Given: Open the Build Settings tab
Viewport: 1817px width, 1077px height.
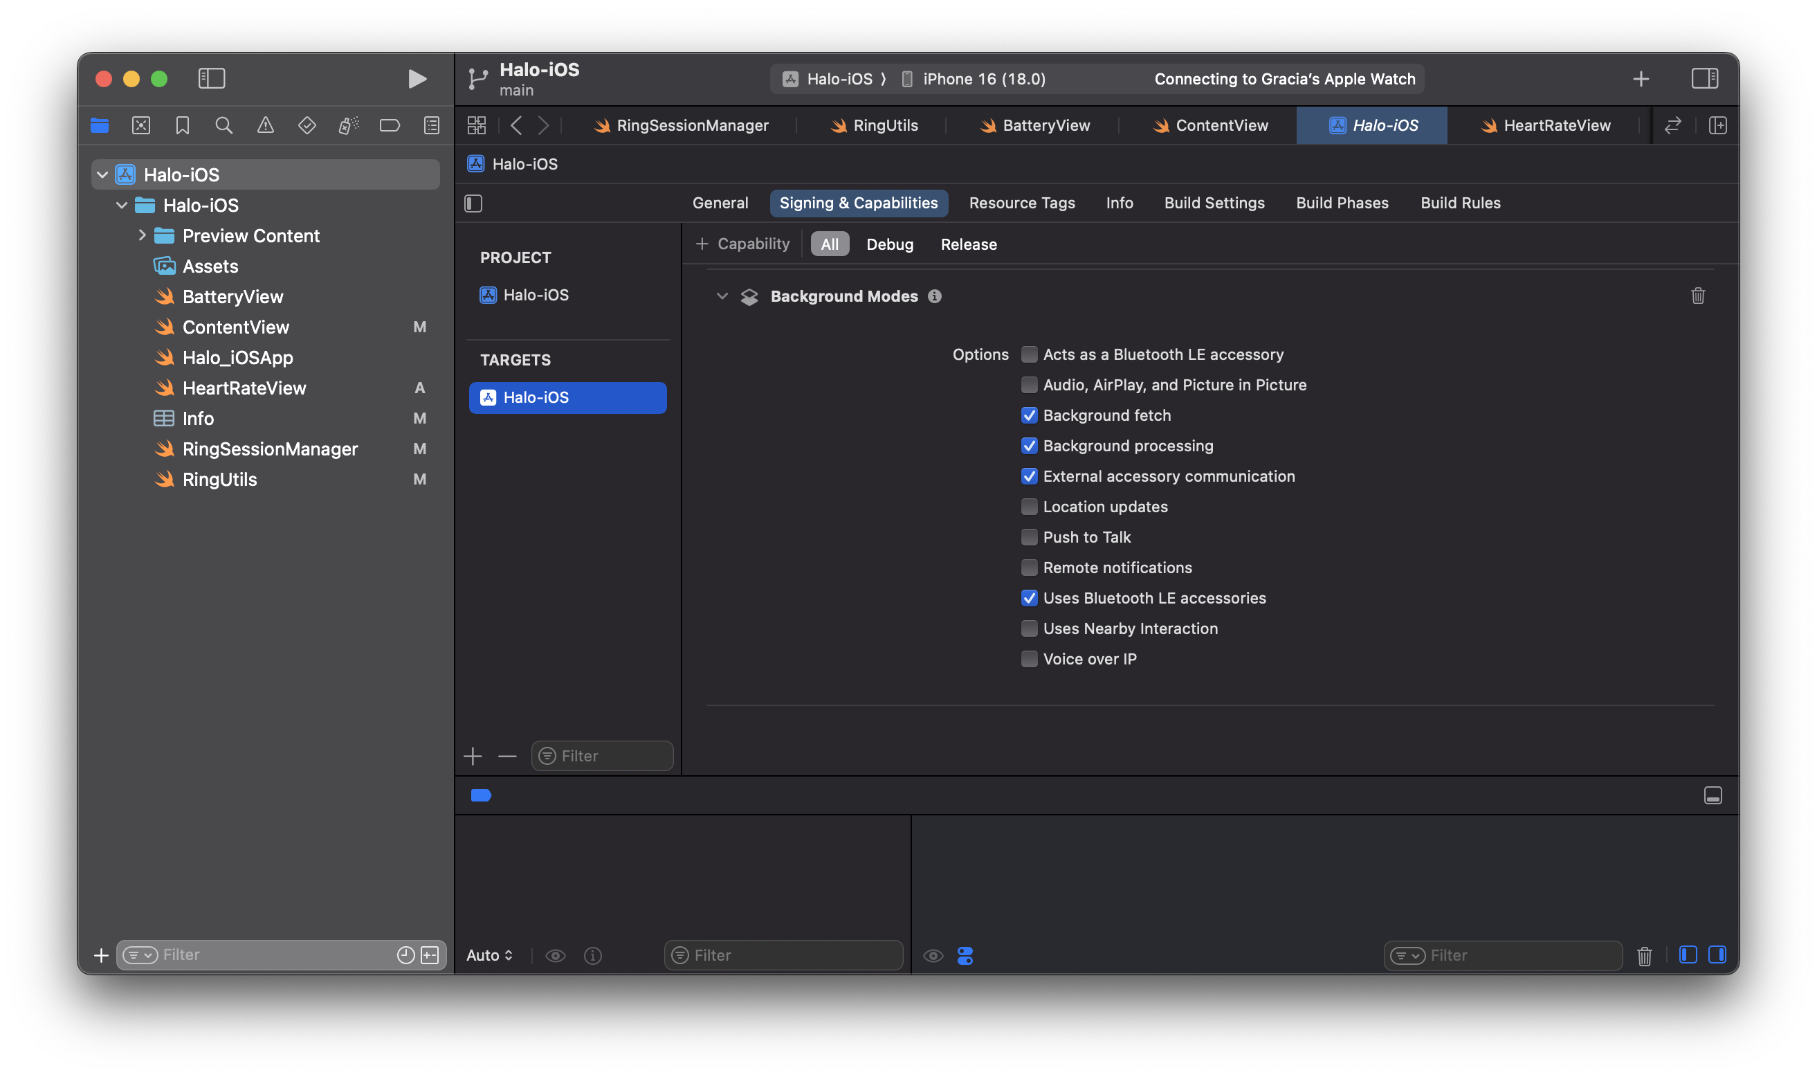Looking at the screenshot, I should pos(1214,203).
